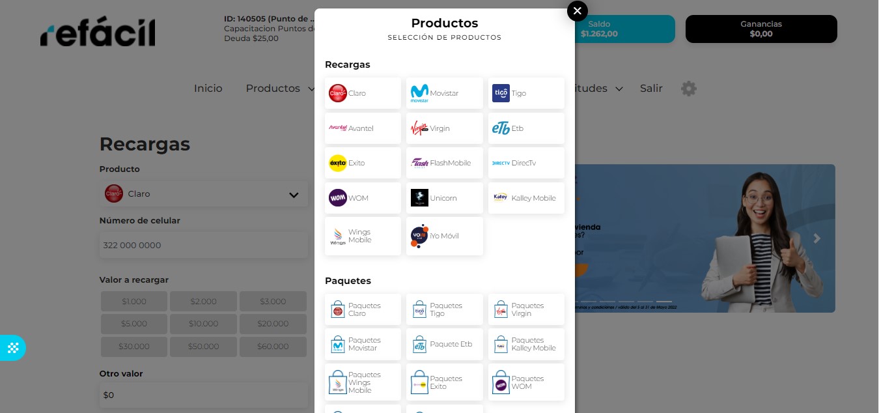Click the promotional banner image
The height and width of the screenshot is (413, 879).
[705, 238]
